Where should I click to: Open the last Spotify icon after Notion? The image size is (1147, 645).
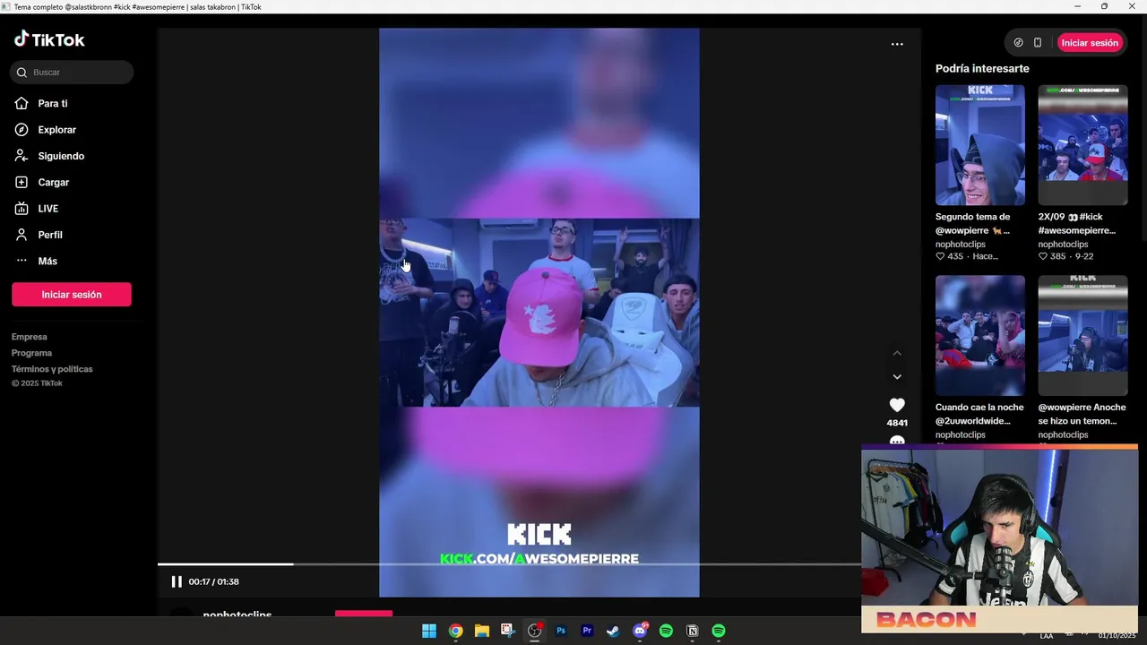(719, 631)
